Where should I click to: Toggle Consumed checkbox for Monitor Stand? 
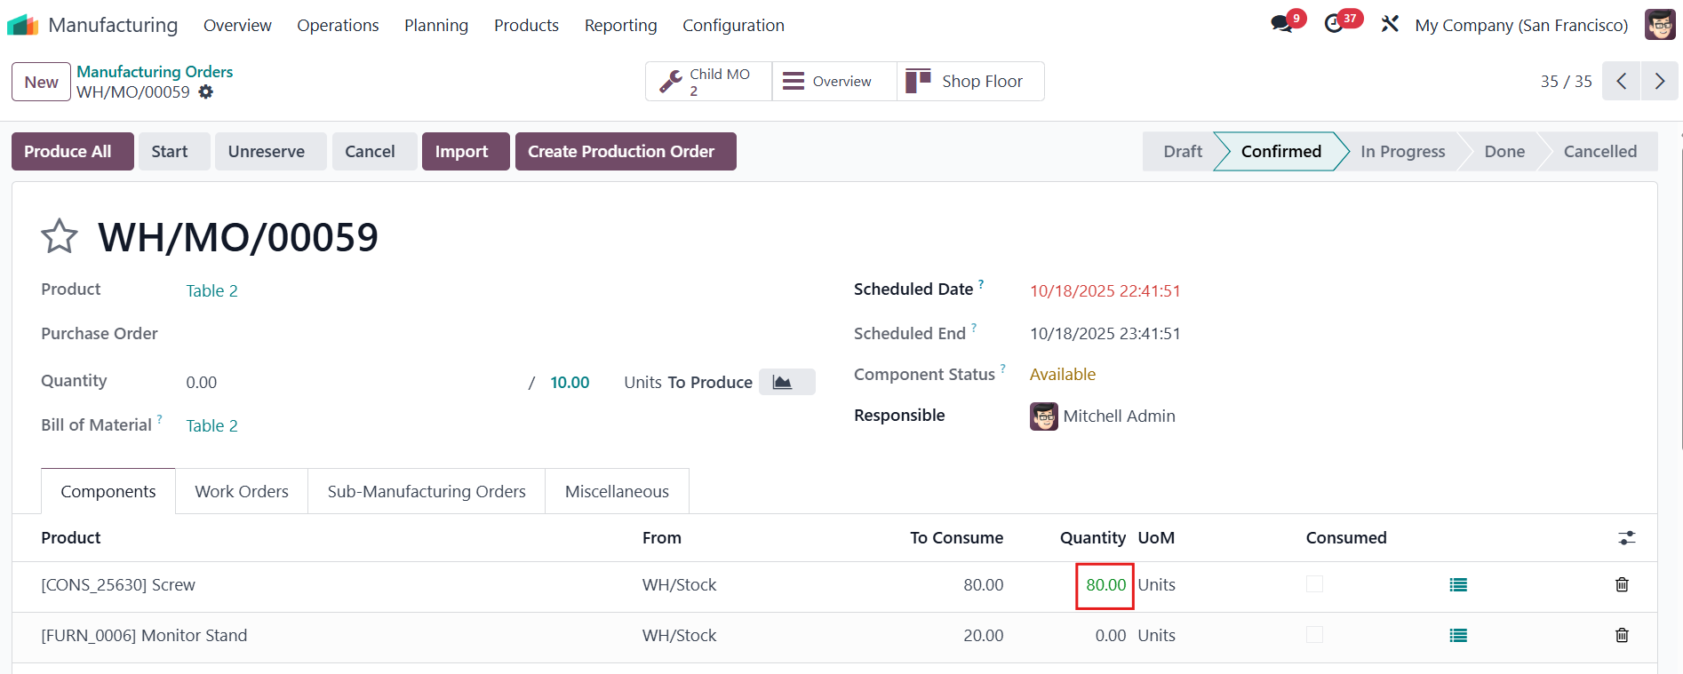pos(1314,635)
